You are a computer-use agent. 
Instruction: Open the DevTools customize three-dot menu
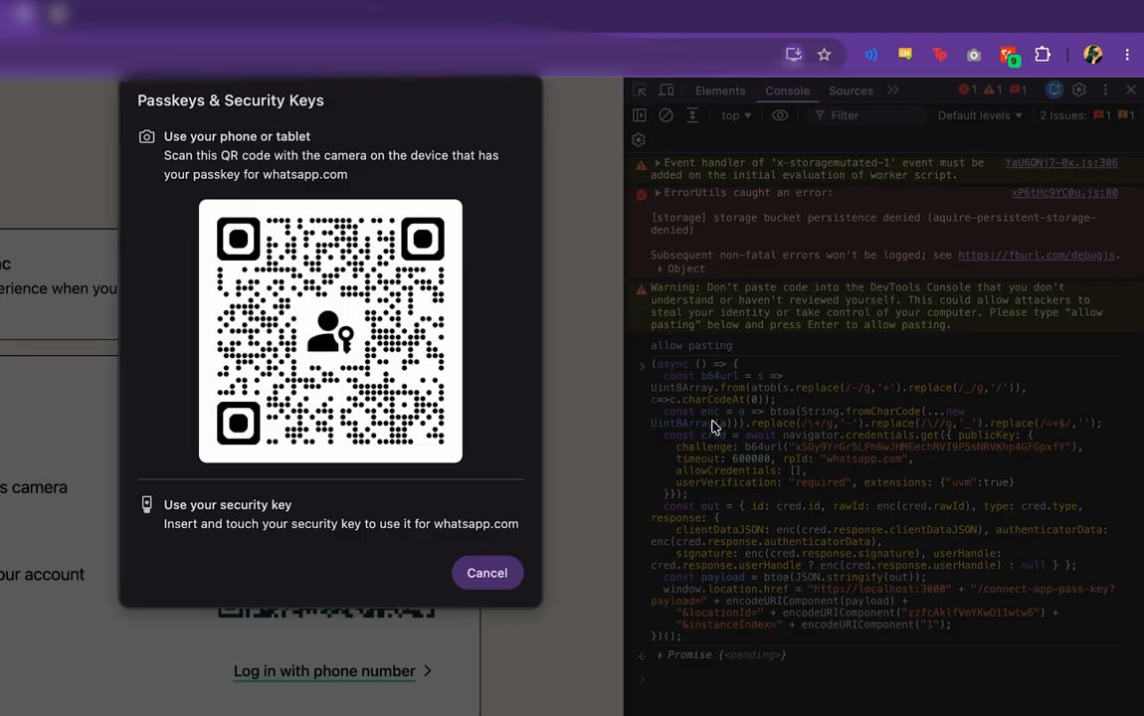click(x=1105, y=89)
